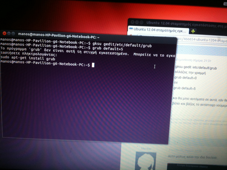Screen dimensions: 227x170
Task: Click the terminal cursor at the prompt
Action: point(93,65)
